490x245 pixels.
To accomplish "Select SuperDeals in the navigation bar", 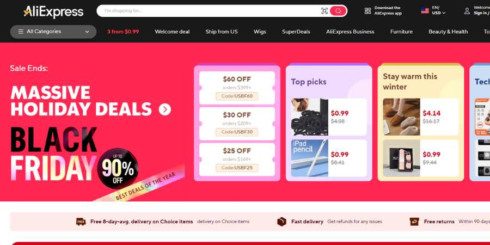I will click(x=296, y=32).
